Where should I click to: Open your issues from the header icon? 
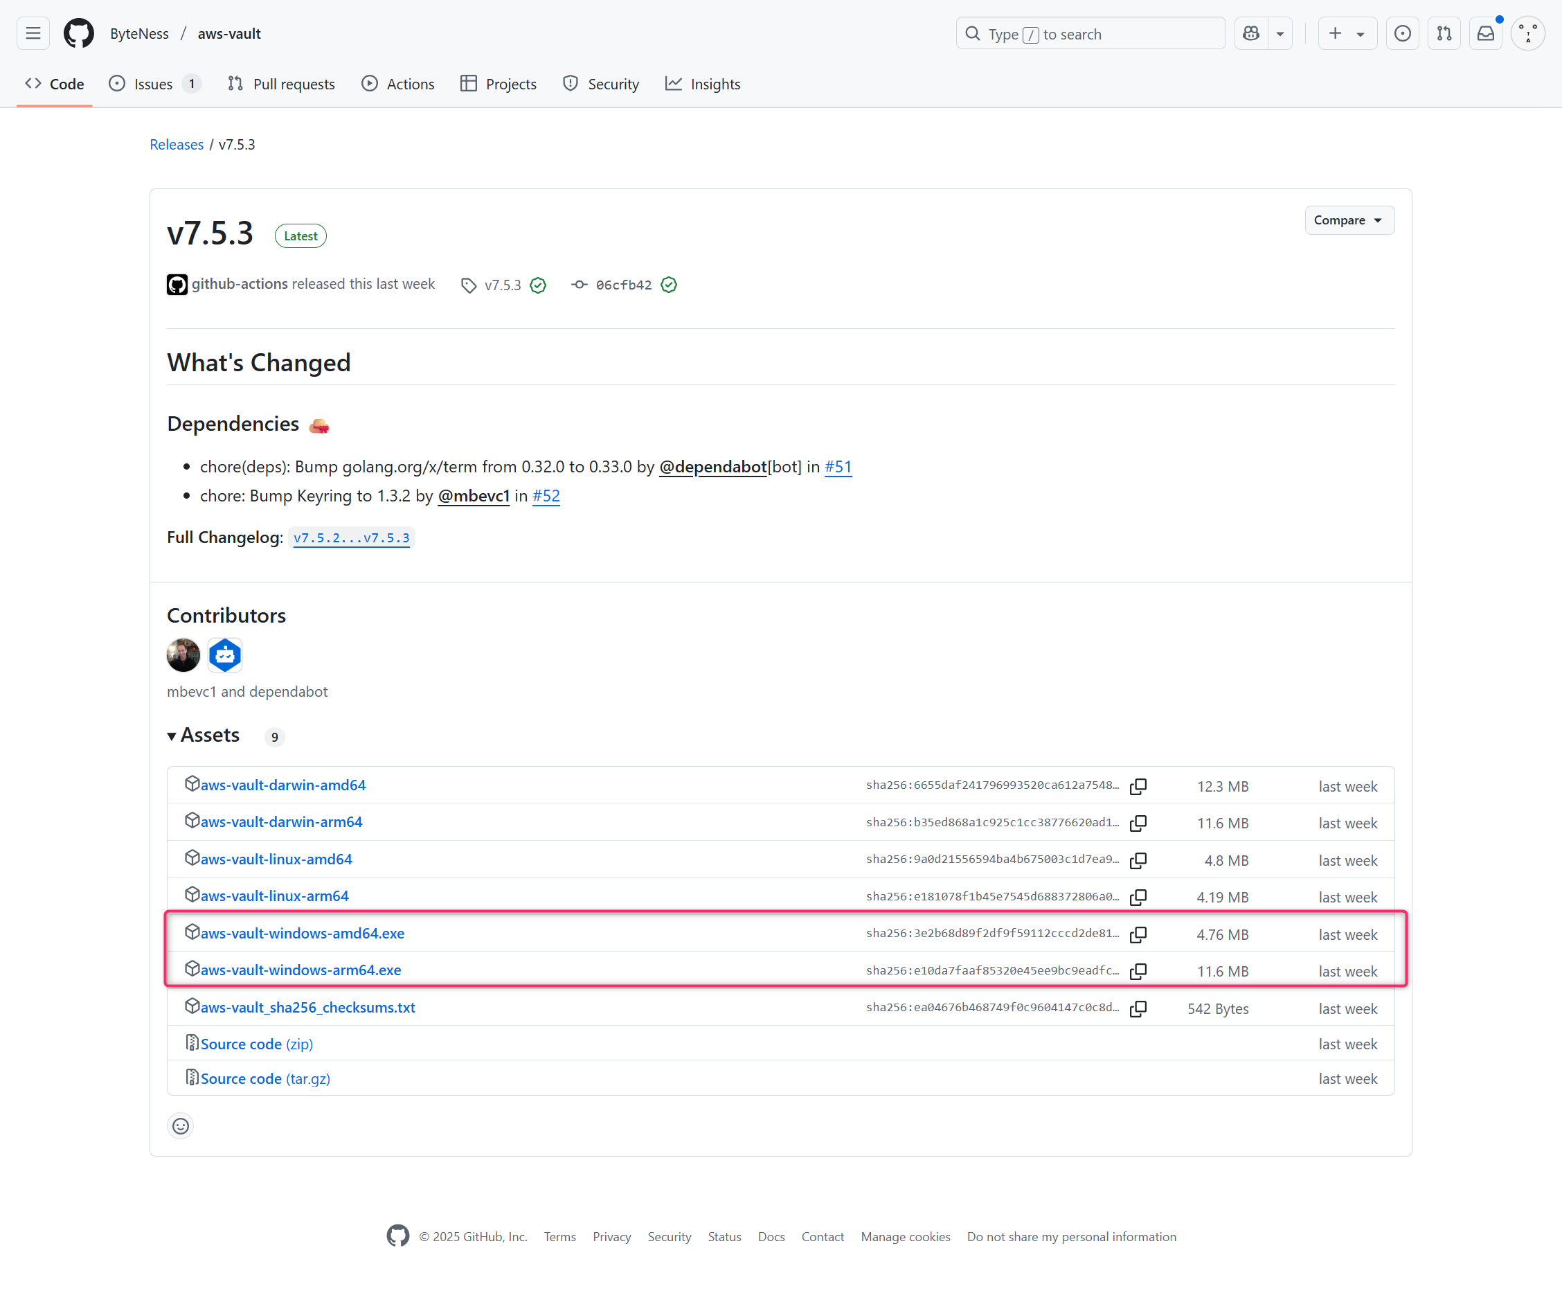click(1402, 33)
